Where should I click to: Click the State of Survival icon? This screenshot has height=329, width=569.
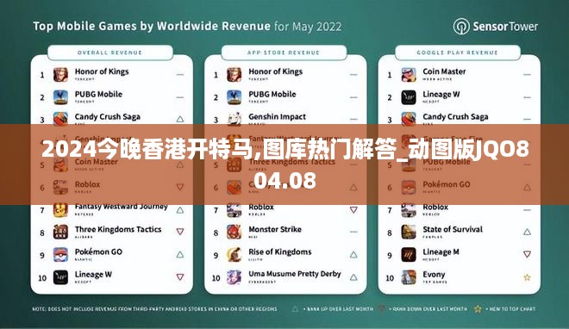(409, 232)
